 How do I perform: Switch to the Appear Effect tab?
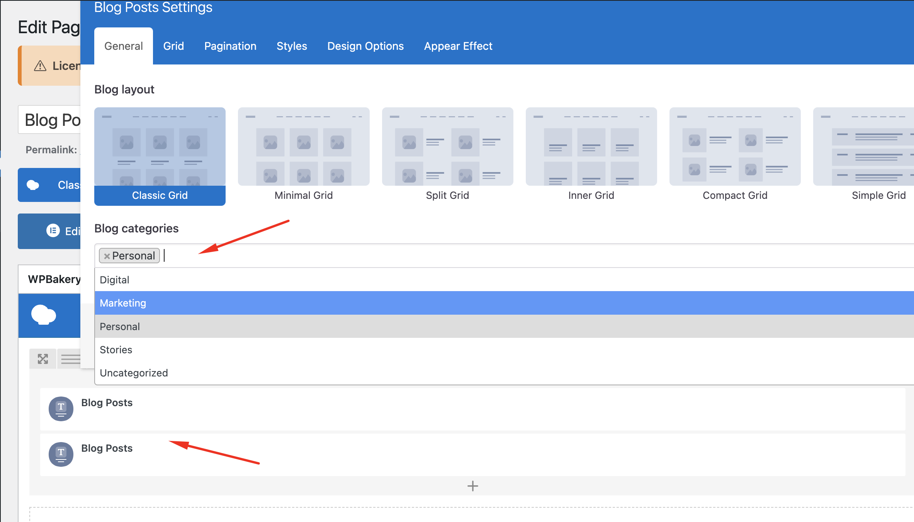[458, 46]
